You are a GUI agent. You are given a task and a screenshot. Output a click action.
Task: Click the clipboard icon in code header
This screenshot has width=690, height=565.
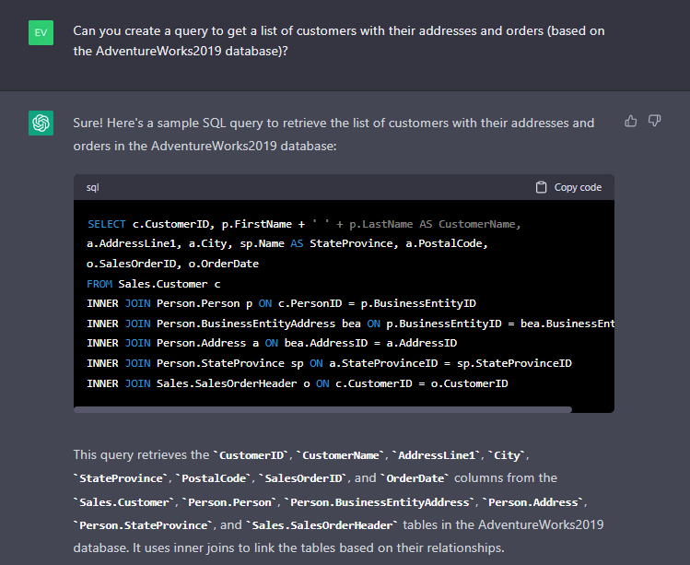tap(542, 187)
